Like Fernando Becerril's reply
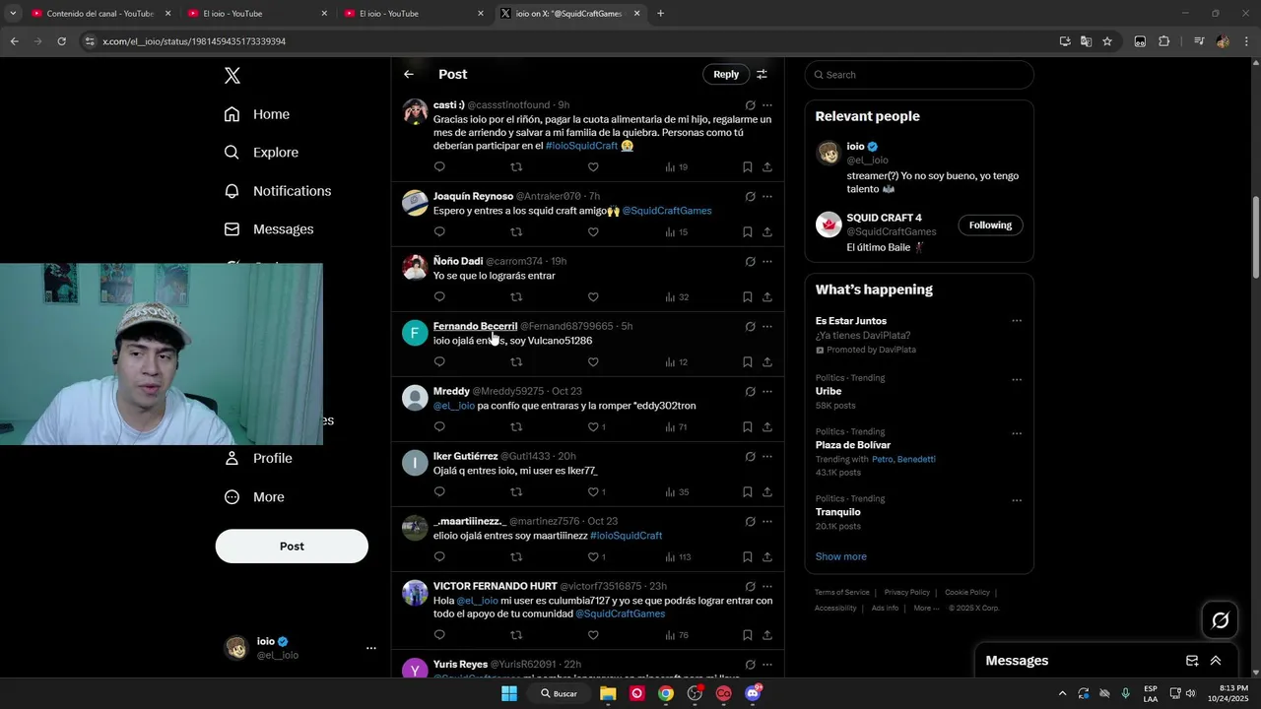This screenshot has height=709, width=1261. (593, 362)
